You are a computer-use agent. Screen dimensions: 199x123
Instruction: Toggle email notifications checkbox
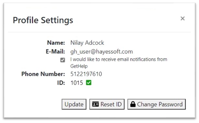63,60
